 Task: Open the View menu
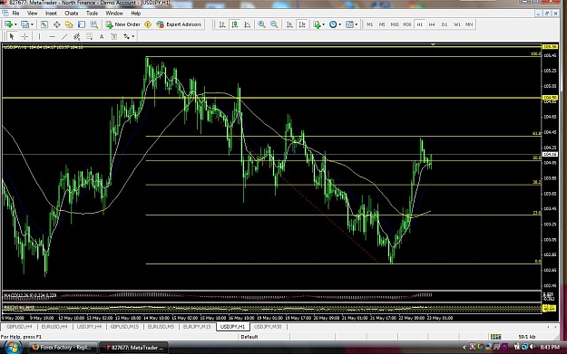tap(32, 14)
